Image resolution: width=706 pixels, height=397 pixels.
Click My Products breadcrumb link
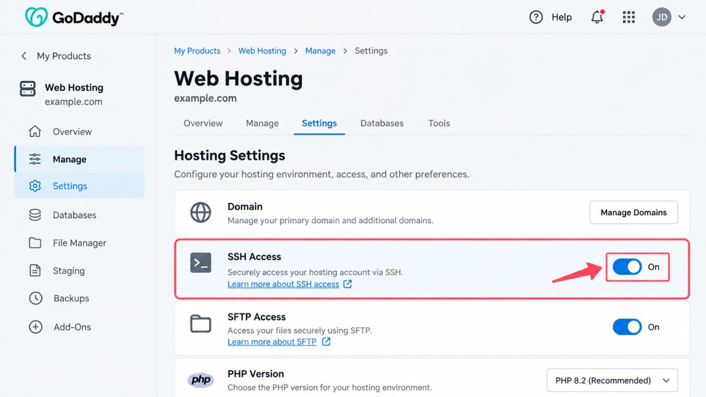tap(197, 50)
